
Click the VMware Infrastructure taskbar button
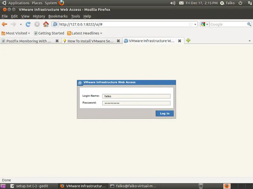pyautogui.click(x=83, y=186)
